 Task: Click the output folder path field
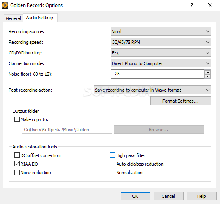[67, 130]
